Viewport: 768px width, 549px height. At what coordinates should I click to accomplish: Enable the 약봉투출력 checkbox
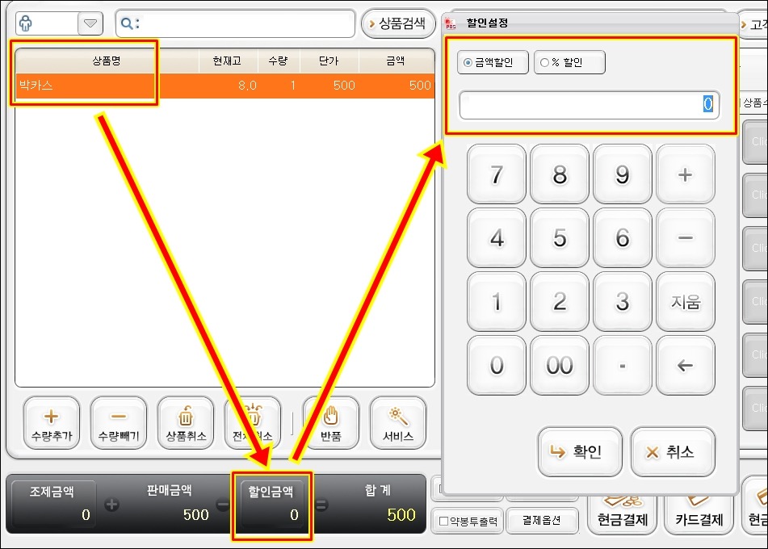pyautogui.click(x=443, y=520)
